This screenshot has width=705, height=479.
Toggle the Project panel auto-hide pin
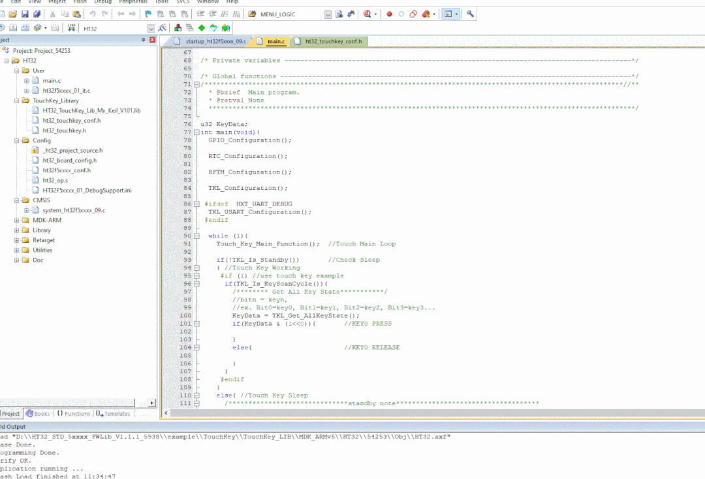(144, 40)
